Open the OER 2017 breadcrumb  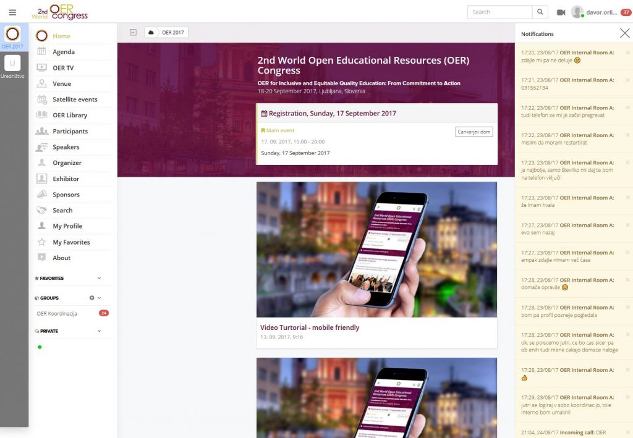(x=173, y=33)
